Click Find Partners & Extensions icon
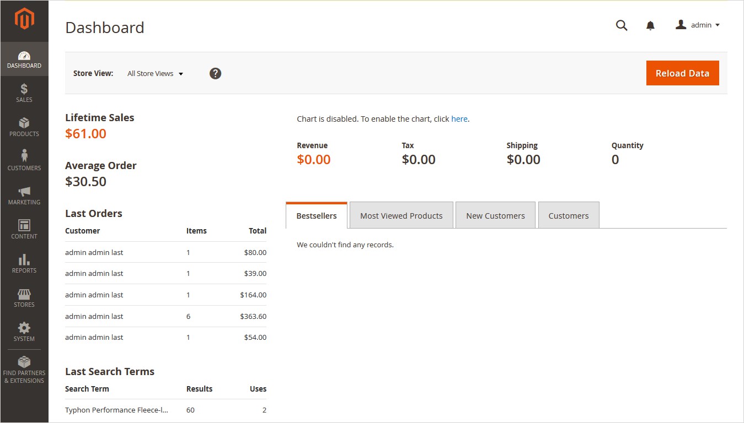The image size is (744, 423). pos(24,369)
